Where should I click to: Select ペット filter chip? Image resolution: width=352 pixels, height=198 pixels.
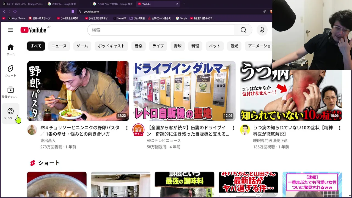tap(215, 46)
